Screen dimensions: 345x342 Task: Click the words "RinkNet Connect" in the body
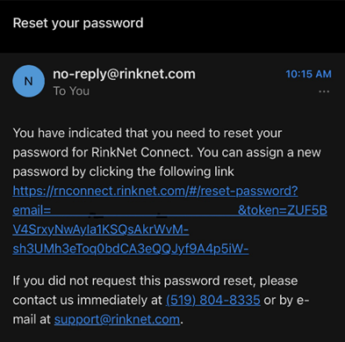141,152
